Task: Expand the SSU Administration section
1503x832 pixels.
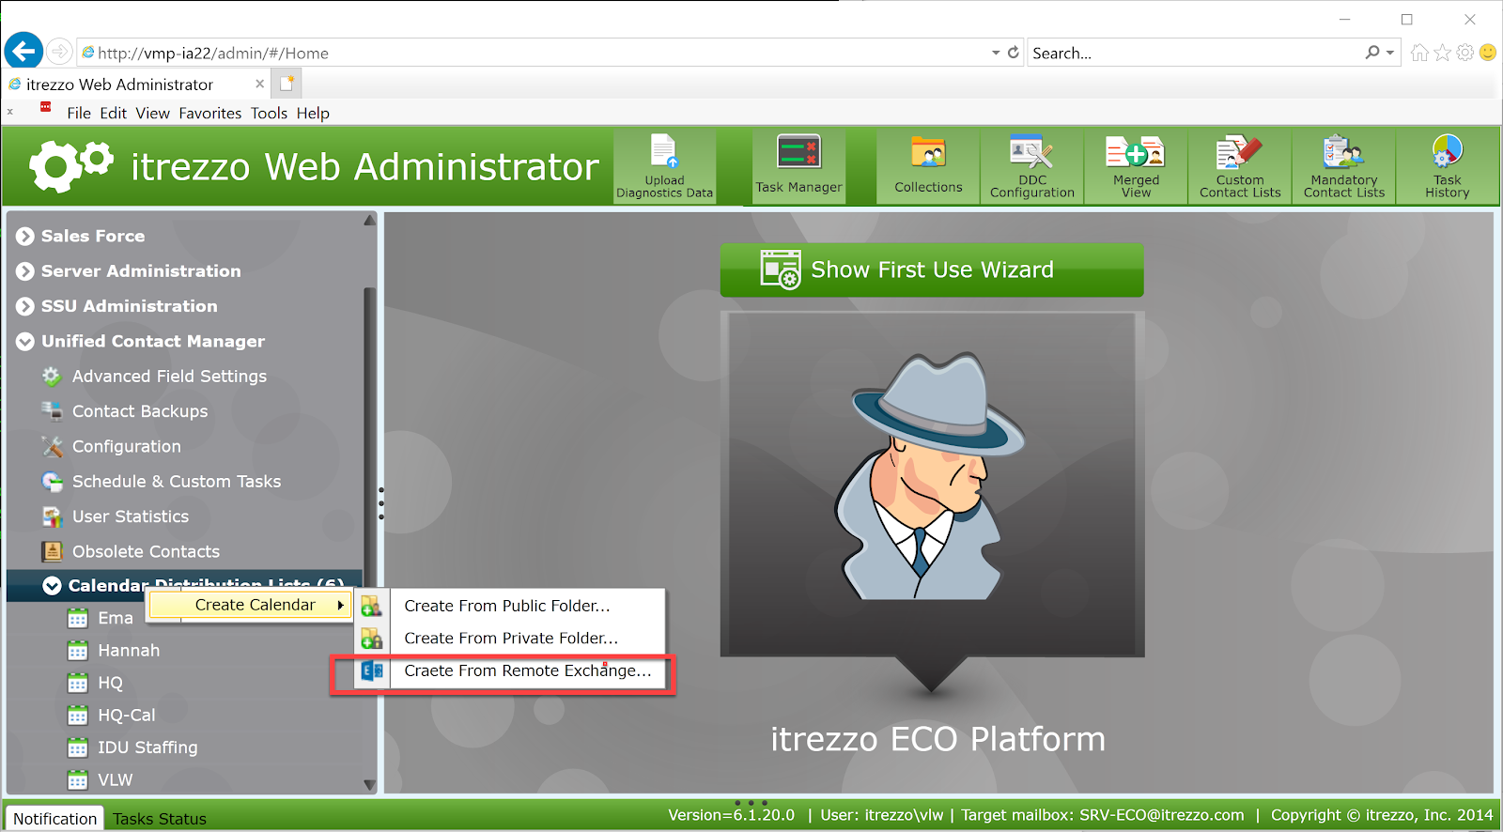Action: pyautogui.click(x=25, y=307)
